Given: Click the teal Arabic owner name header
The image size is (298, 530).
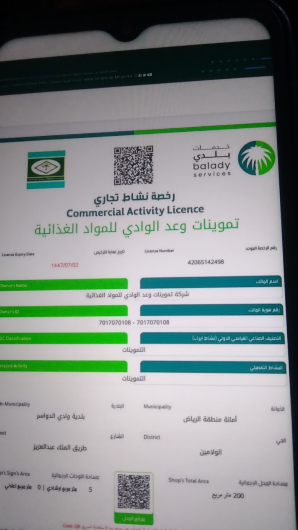Looking at the screenshot, I should click(211, 282).
